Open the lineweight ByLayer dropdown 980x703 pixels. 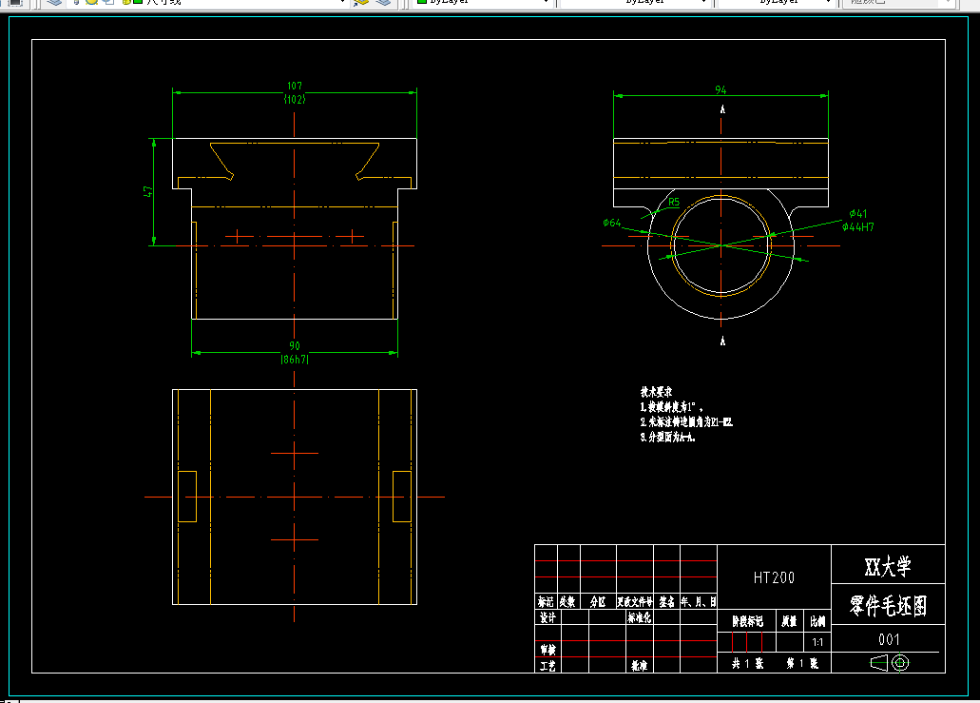(777, 2)
